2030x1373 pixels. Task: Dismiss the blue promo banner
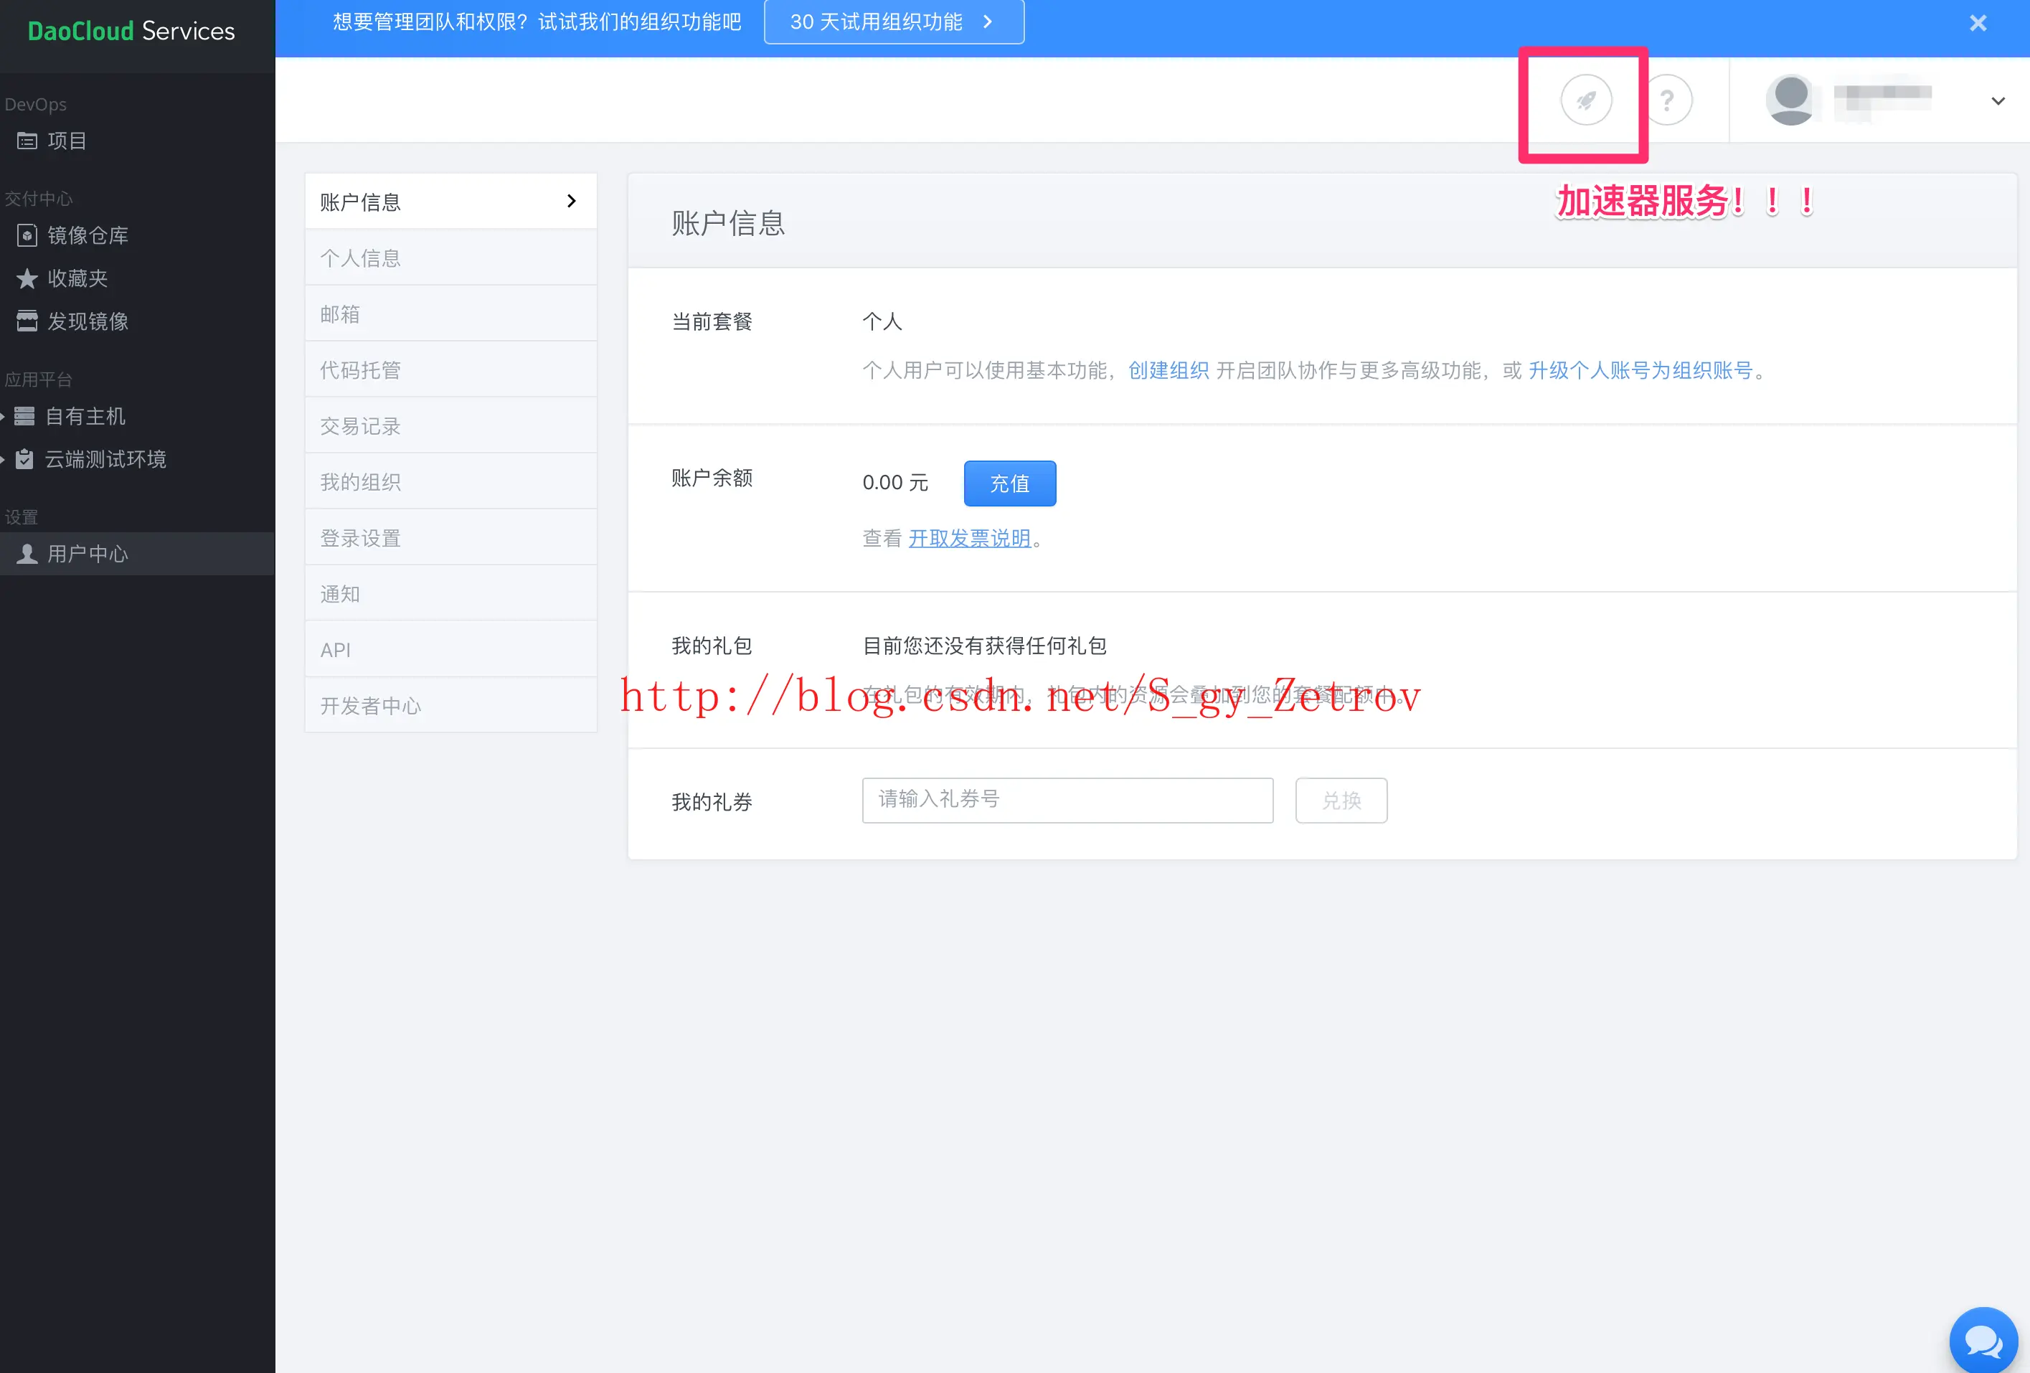tap(1978, 23)
